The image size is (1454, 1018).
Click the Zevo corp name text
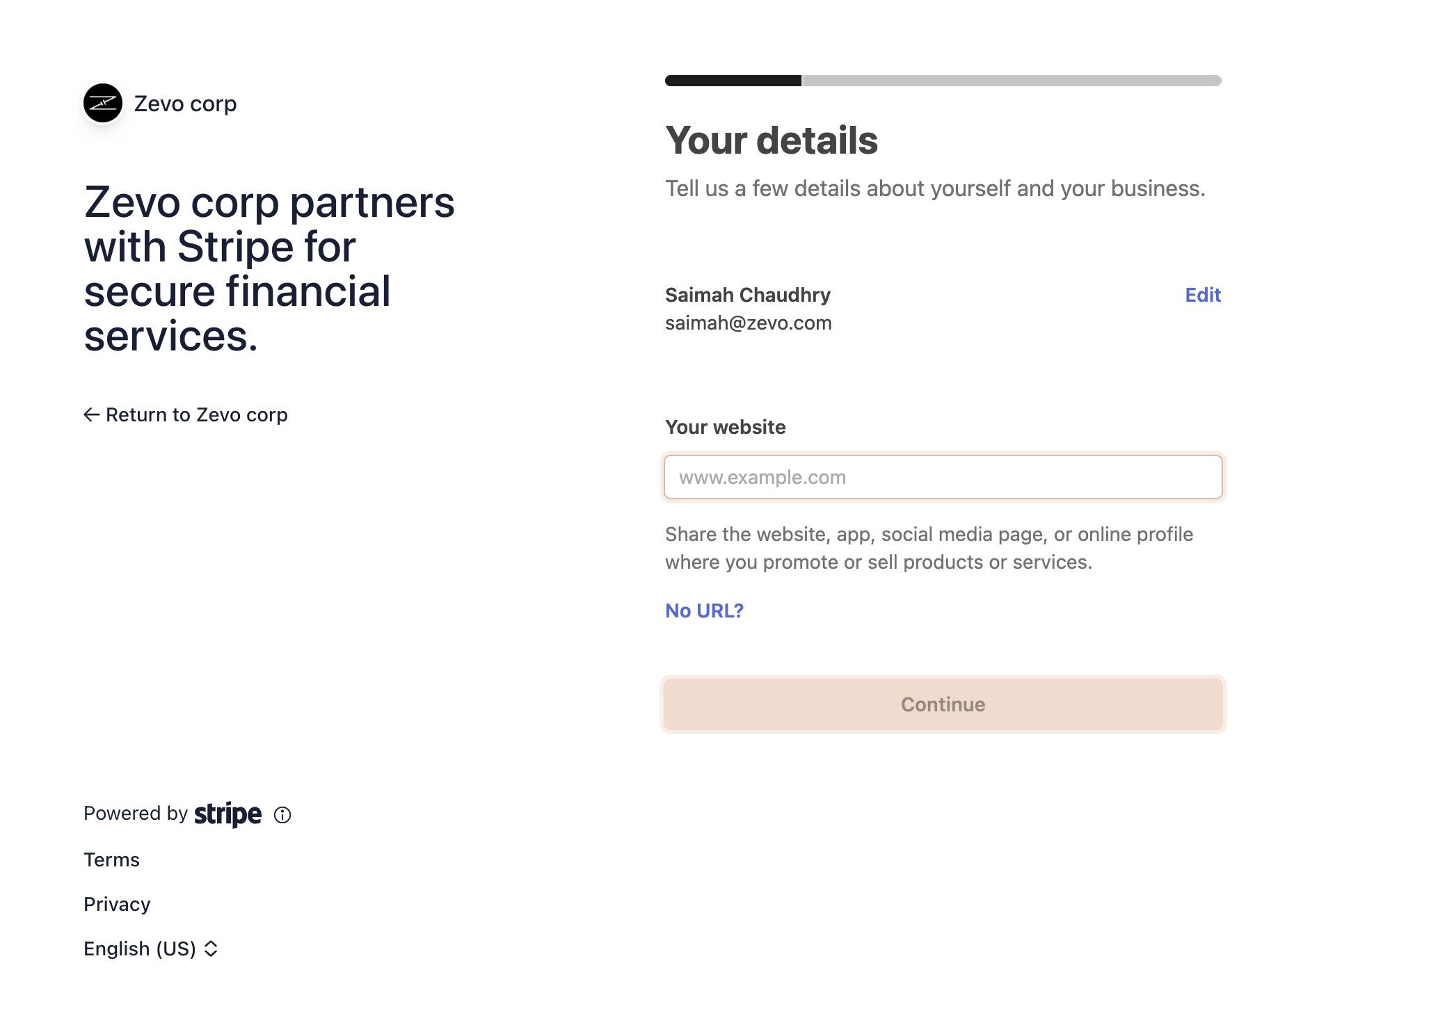pos(185,104)
